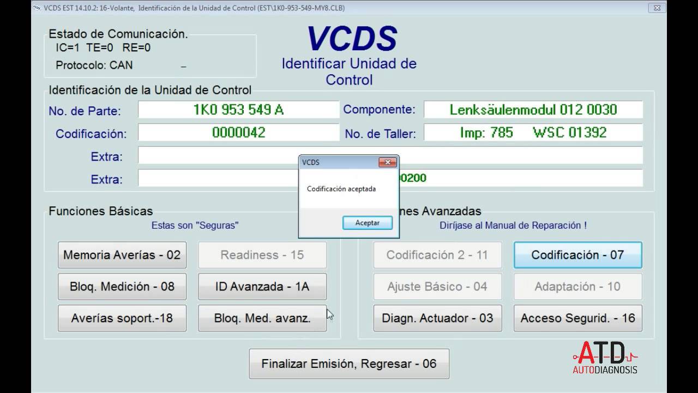
Task: Open Diagn. Actuador - 03
Action: [x=437, y=318]
